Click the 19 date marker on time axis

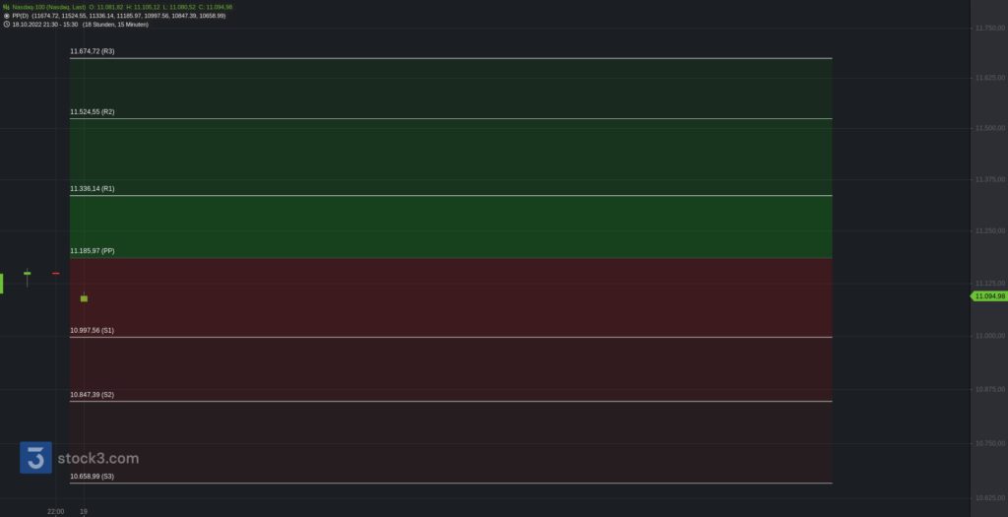tap(84, 511)
